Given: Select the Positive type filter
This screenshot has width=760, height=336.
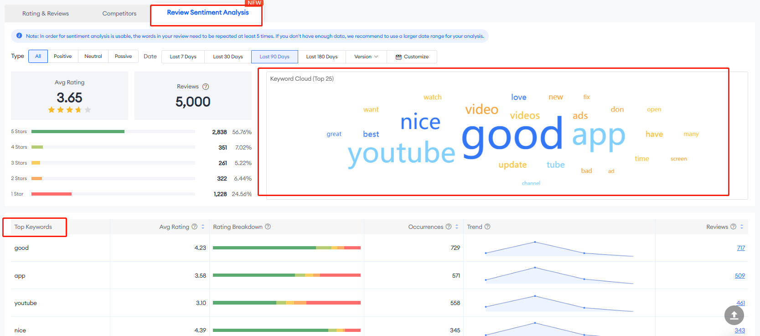Looking at the screenshot, I should click(63, 57).
